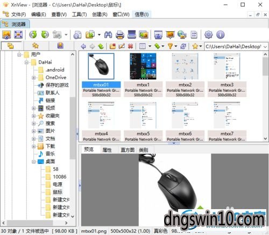Switch to the favorites star sidebar tab
Viewport: 269px width, 235px height.
[36, 46]
